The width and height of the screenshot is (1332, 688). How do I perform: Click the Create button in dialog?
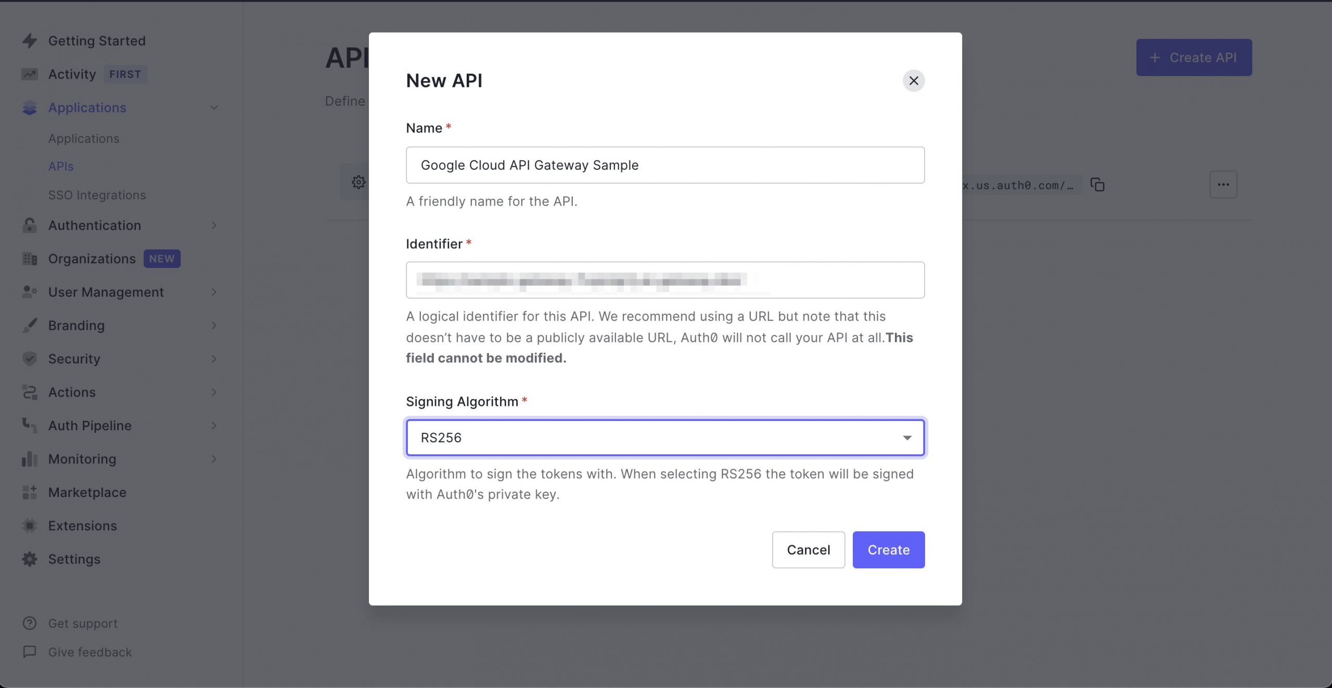pos(888,550)
